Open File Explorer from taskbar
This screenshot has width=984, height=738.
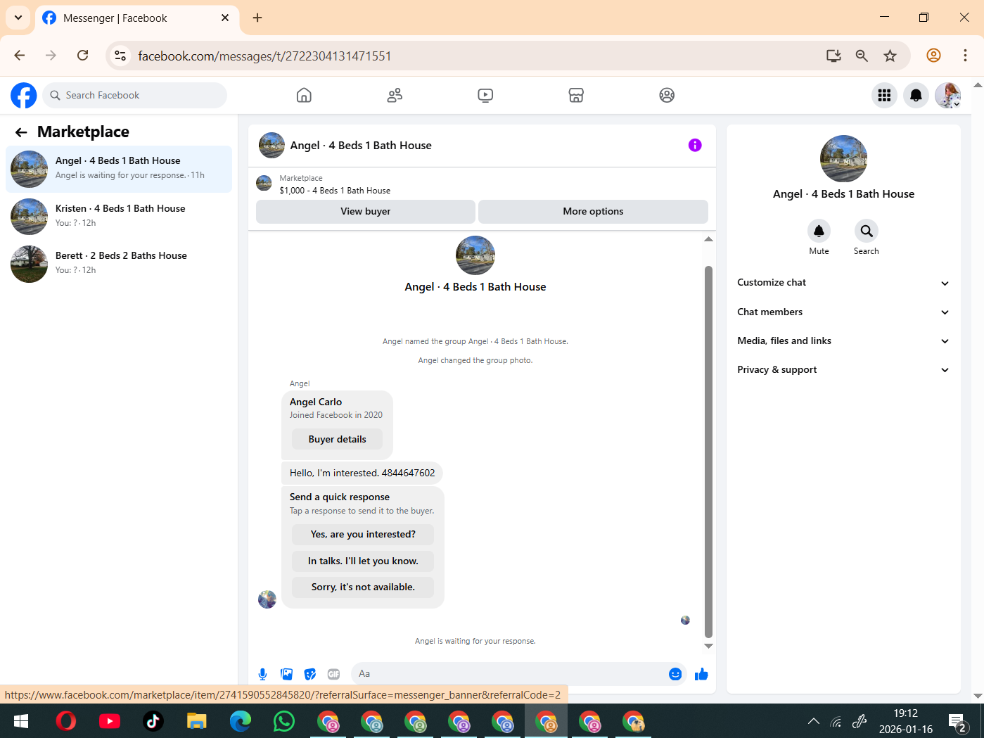click(x=197, y=721)
